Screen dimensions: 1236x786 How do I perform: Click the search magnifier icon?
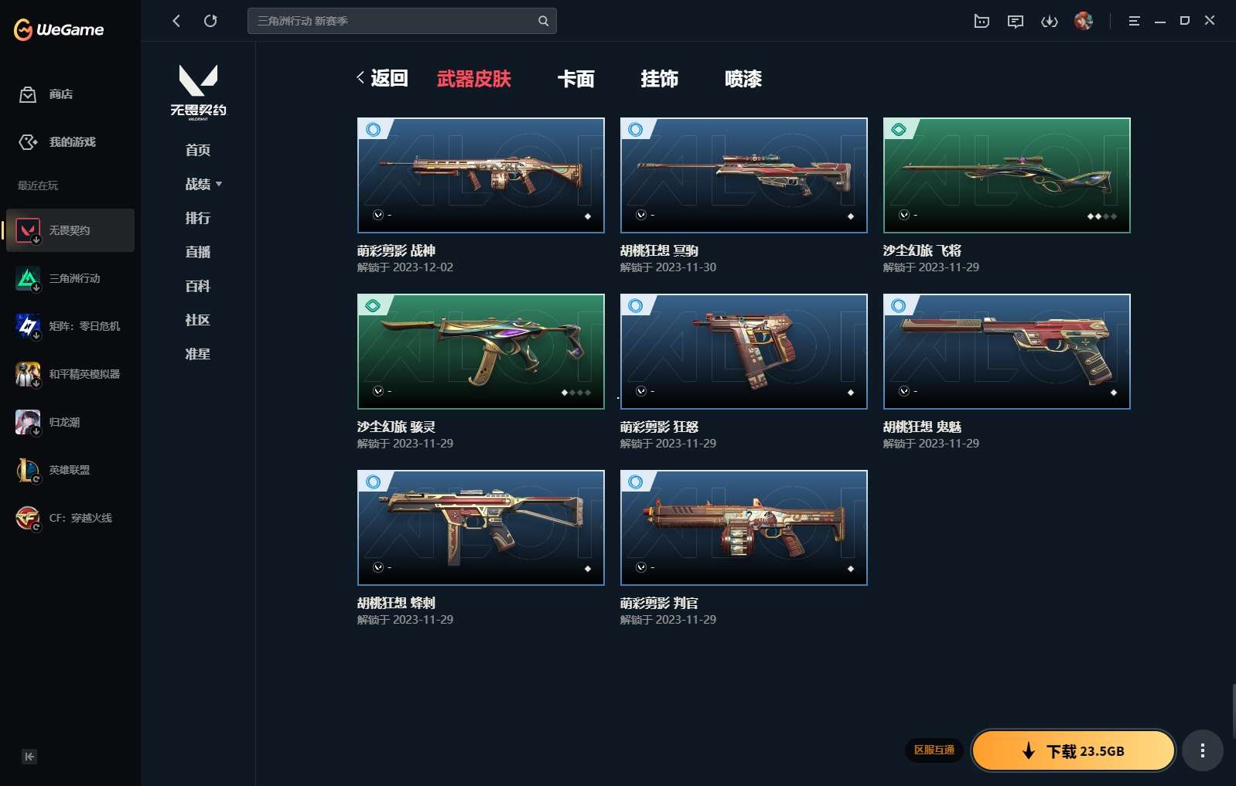point(543,21)
